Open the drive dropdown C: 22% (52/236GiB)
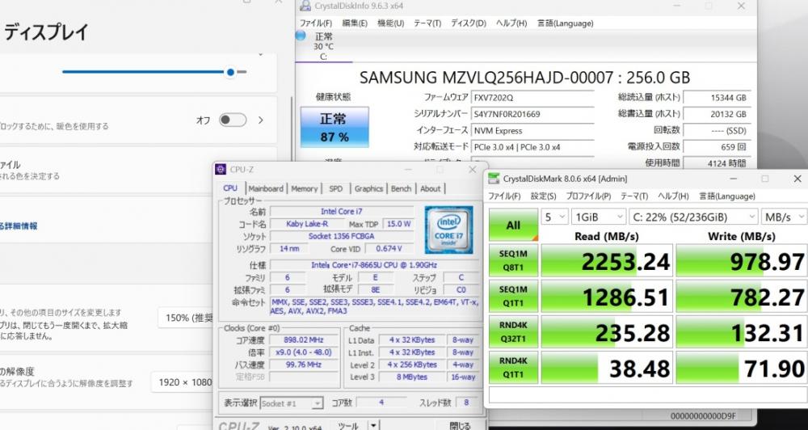The image size is (808, 430). pos(693,217)
